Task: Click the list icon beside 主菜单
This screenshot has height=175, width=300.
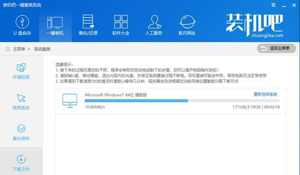Action: tap(7, 49)
